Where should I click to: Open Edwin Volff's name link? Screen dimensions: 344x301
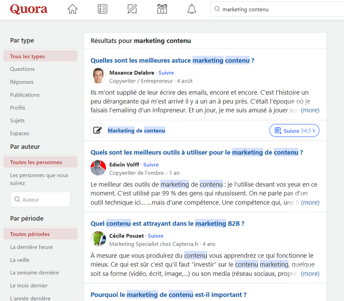tap(124, 165)
